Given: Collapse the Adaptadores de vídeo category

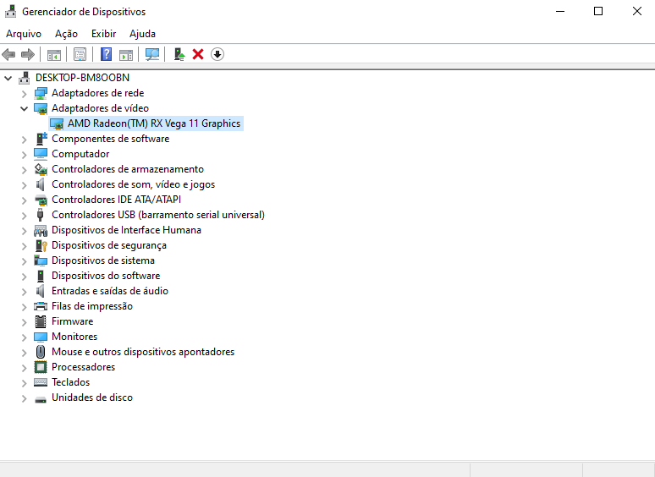Looking at the screenshot, I should [x=25, y=108].
